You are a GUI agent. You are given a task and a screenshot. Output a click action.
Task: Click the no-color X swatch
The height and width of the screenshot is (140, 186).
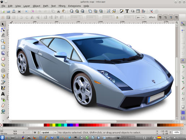coord(1,125)
